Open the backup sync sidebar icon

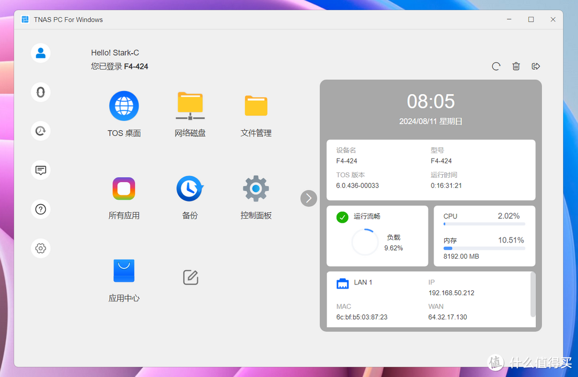pyautogui.click(x=41, y=131)
